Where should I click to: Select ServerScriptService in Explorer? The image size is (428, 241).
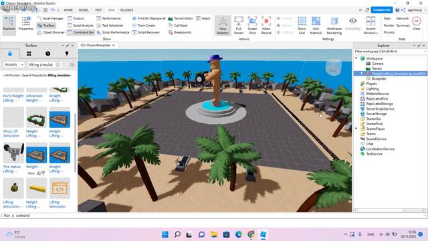(x=380, y=108)
